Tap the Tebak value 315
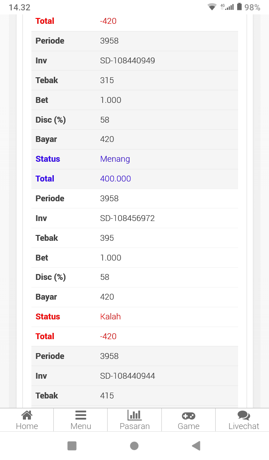This screenshot has width=269, height=460. tap(107, 80)
